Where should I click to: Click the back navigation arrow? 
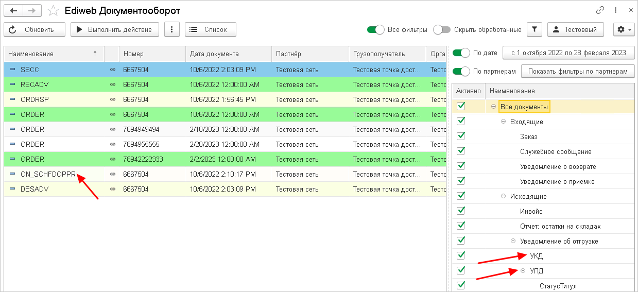14,10
